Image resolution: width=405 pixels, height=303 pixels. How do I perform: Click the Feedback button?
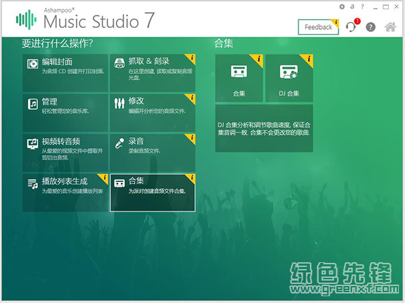click(x=318, y=27)
